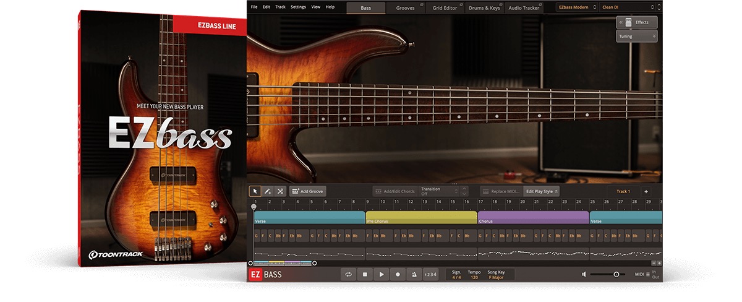742x302 pixels.
Task: Select the yellow Pre Chorus song block
Action: (420, 218)
